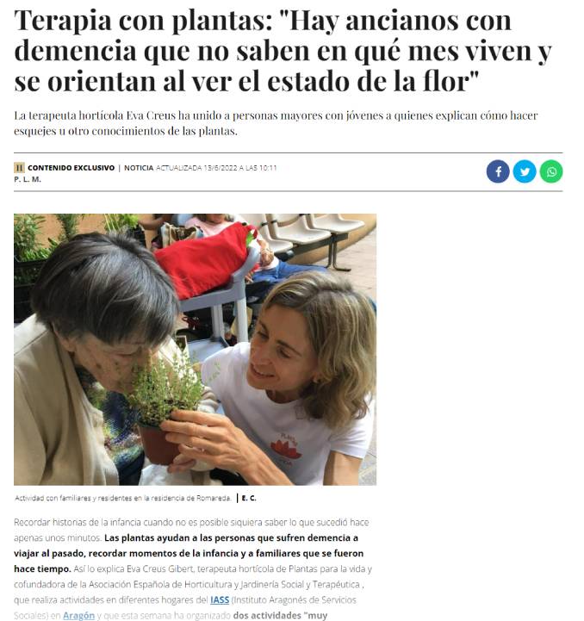Click the subtitle about Eva Creus

pyautogui.click(x=276, y=123)
